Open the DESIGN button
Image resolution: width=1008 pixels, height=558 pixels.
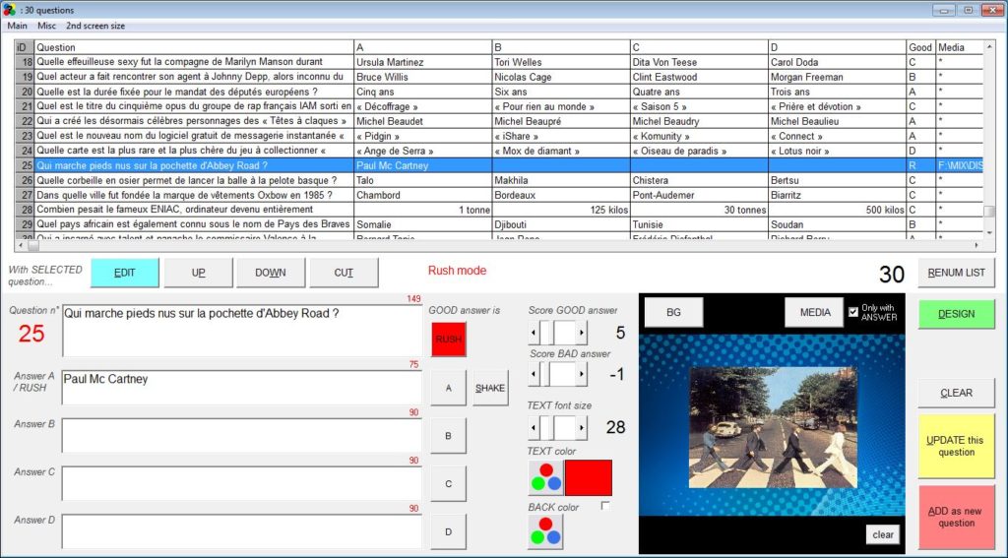[956, 314]
